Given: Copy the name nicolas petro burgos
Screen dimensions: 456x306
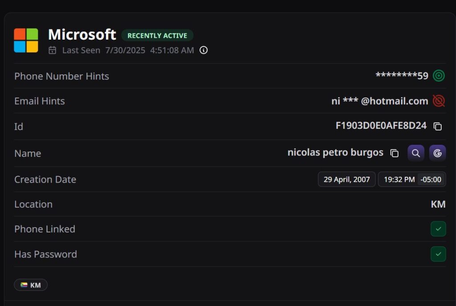Looking at the screenshot, I should click(x=395, y=153).
